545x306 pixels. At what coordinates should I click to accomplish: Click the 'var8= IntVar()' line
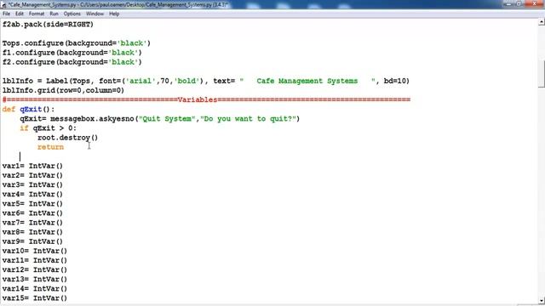click(32, 232)
